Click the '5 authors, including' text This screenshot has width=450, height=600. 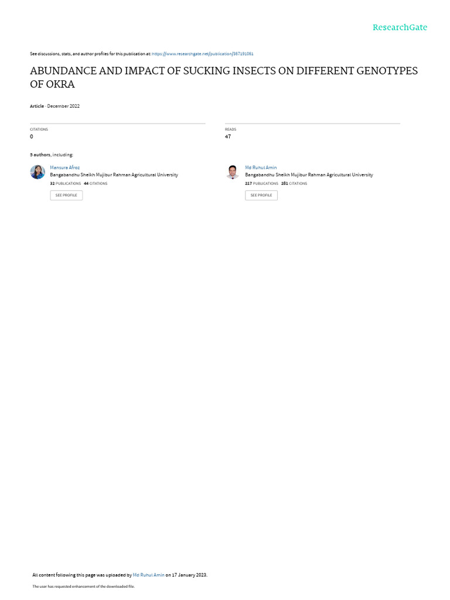(52, 155)
